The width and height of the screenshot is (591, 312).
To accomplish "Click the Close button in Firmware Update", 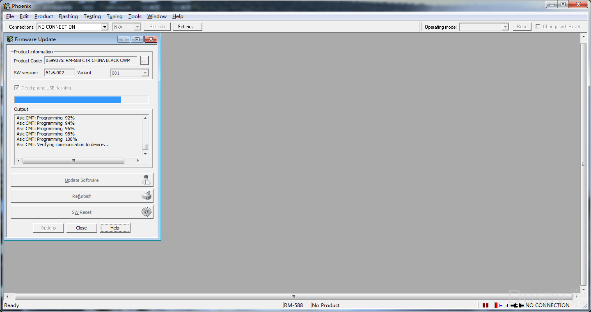I will coord(82,228).
